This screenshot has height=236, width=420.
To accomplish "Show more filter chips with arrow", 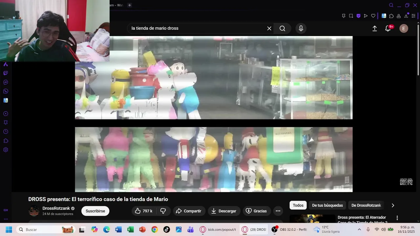I will pyautogui.click(x=393, y=206).
